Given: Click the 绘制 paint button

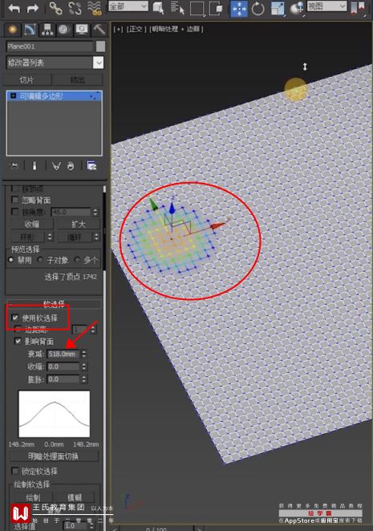Looking at the screenshot, I should click(33, 497).
